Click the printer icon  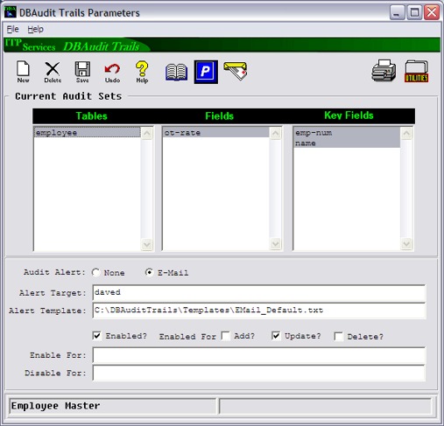(384, 71)
